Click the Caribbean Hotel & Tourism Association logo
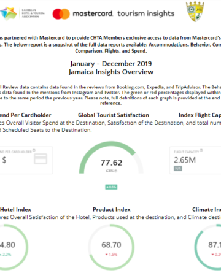The width and height of the screenshot is (221, 273). [22, 13]
